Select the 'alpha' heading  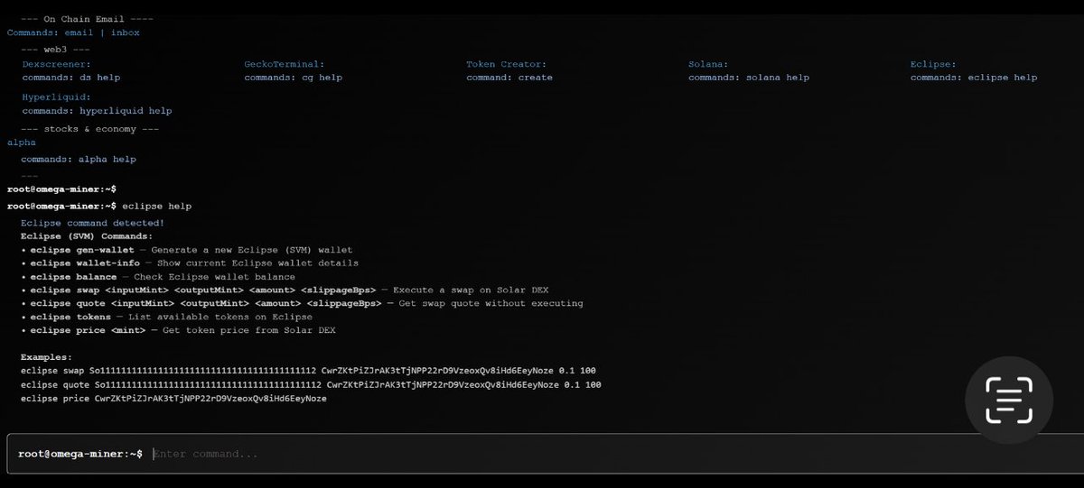[x=21, y=143]
